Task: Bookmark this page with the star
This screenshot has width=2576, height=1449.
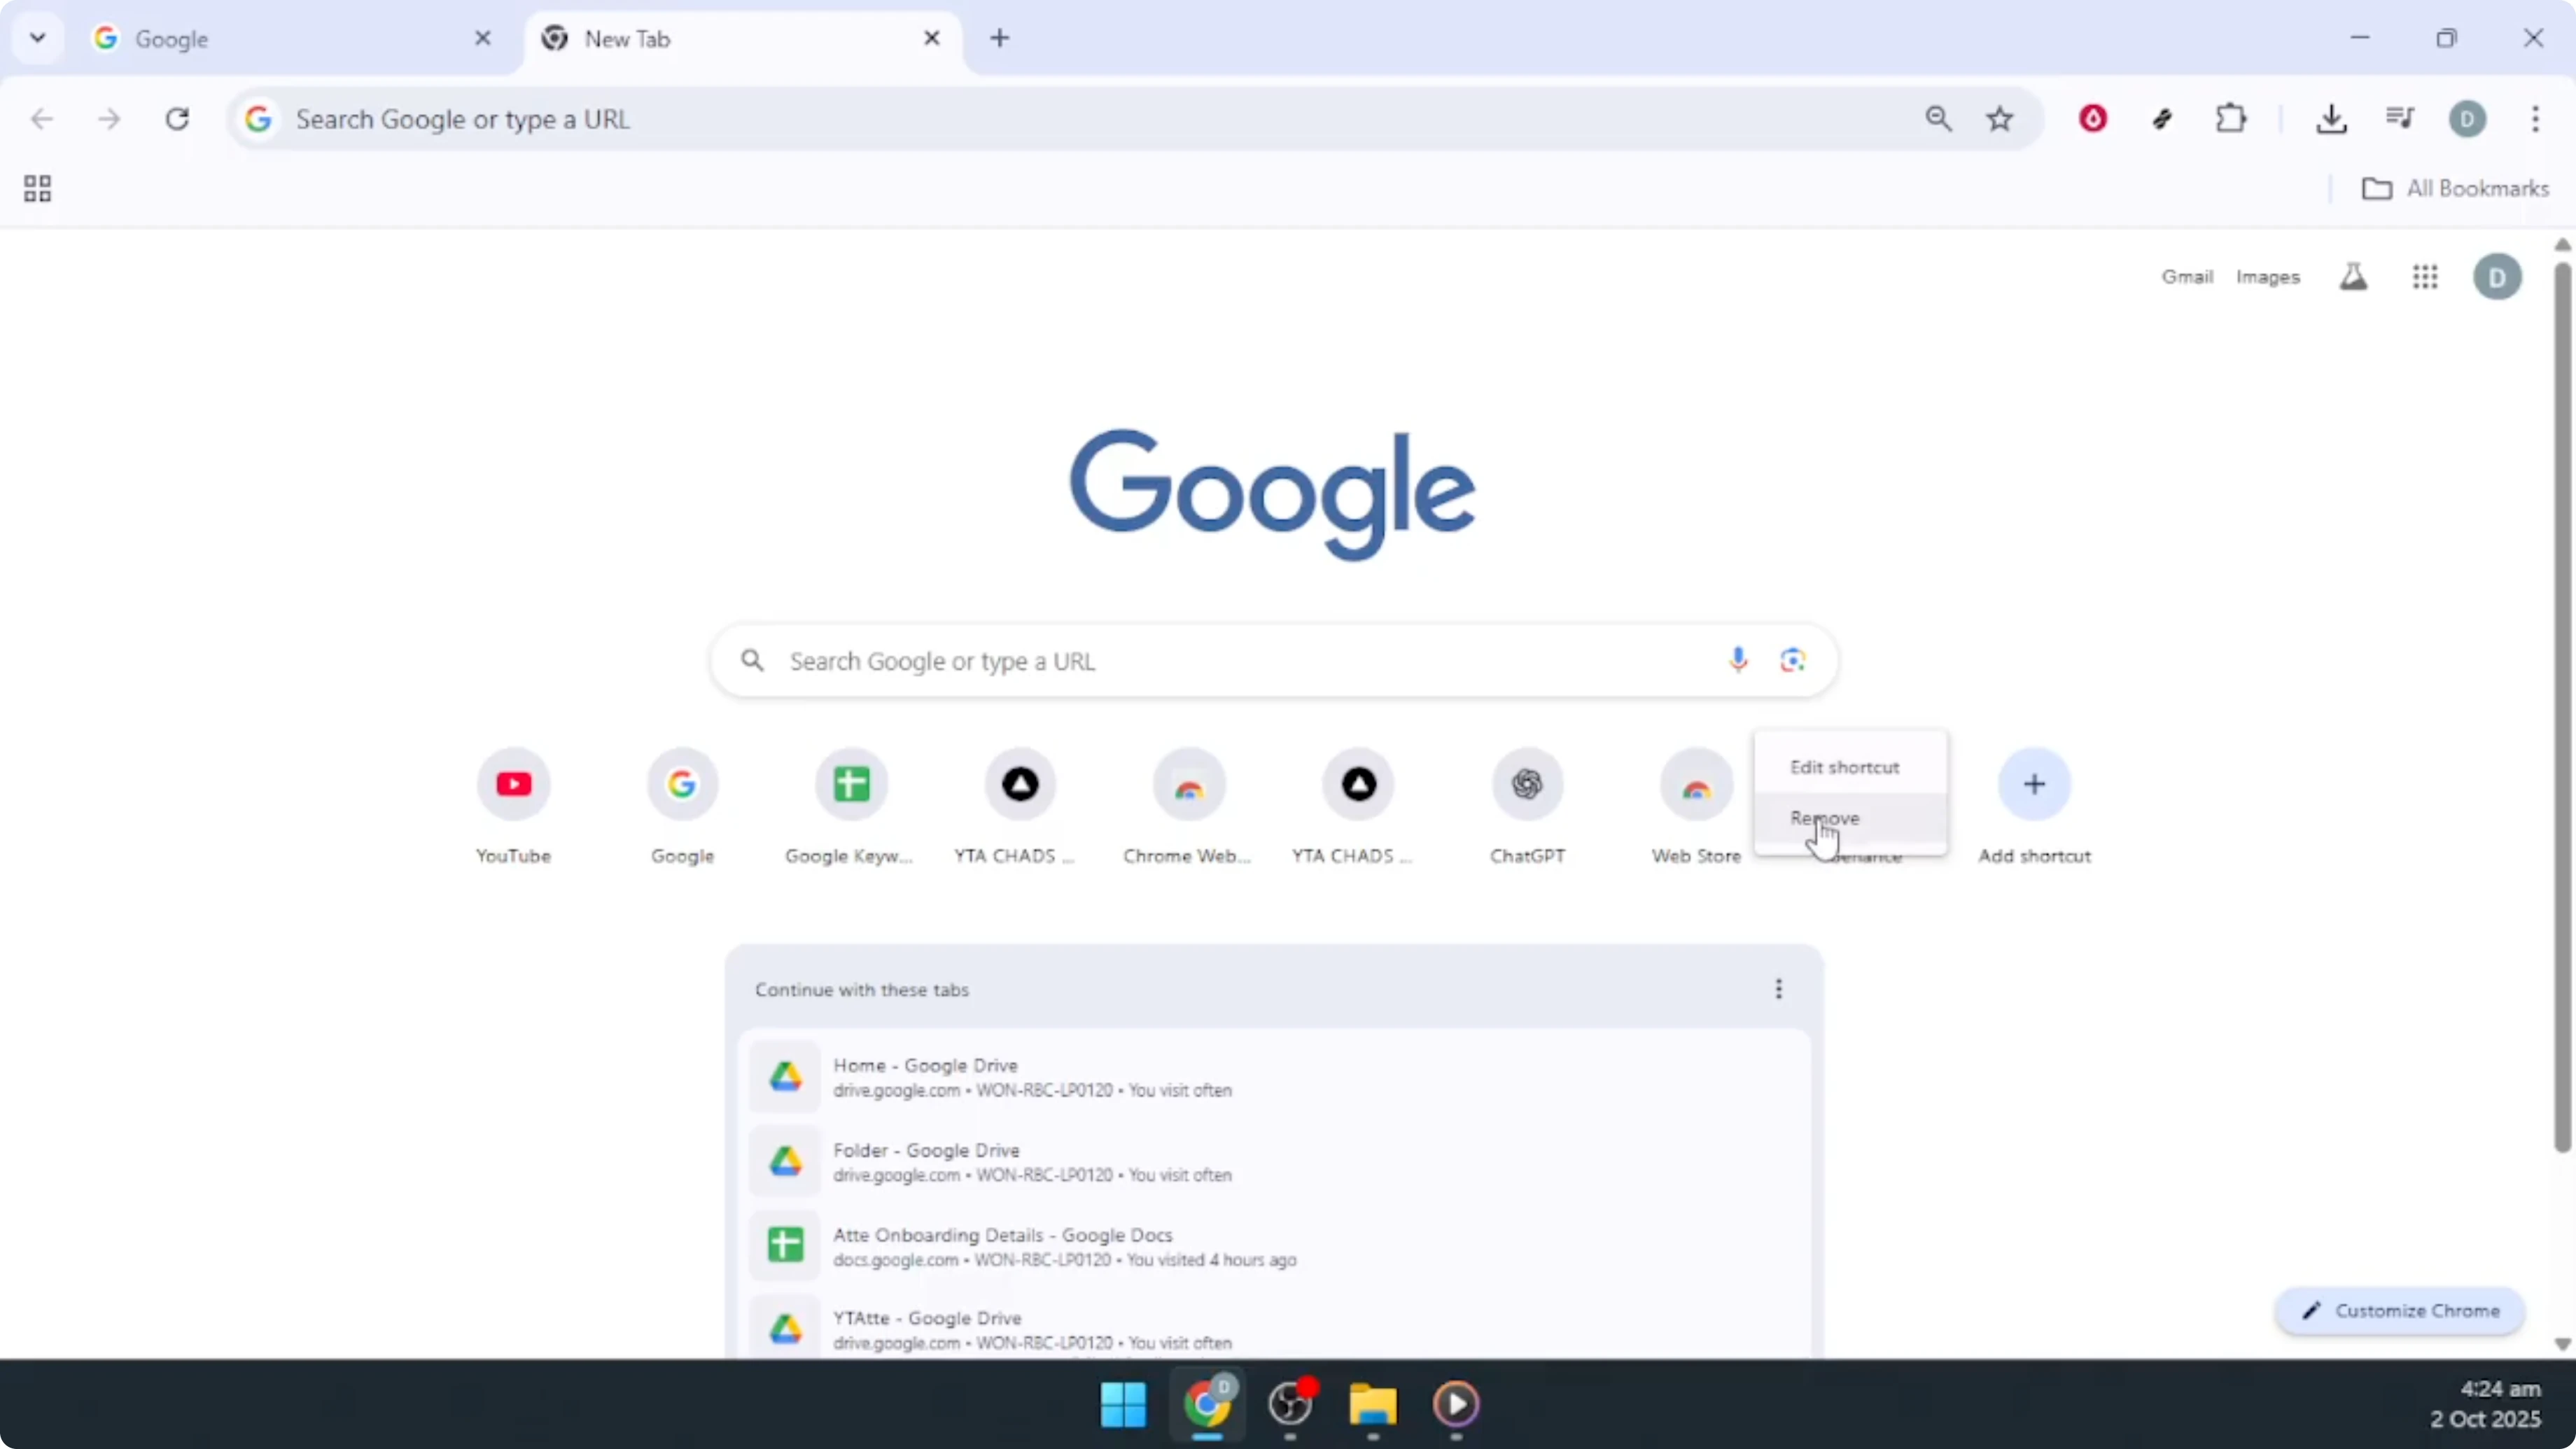Action: coord(1999,118)
